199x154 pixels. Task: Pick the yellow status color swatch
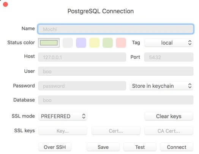(94, 43)
